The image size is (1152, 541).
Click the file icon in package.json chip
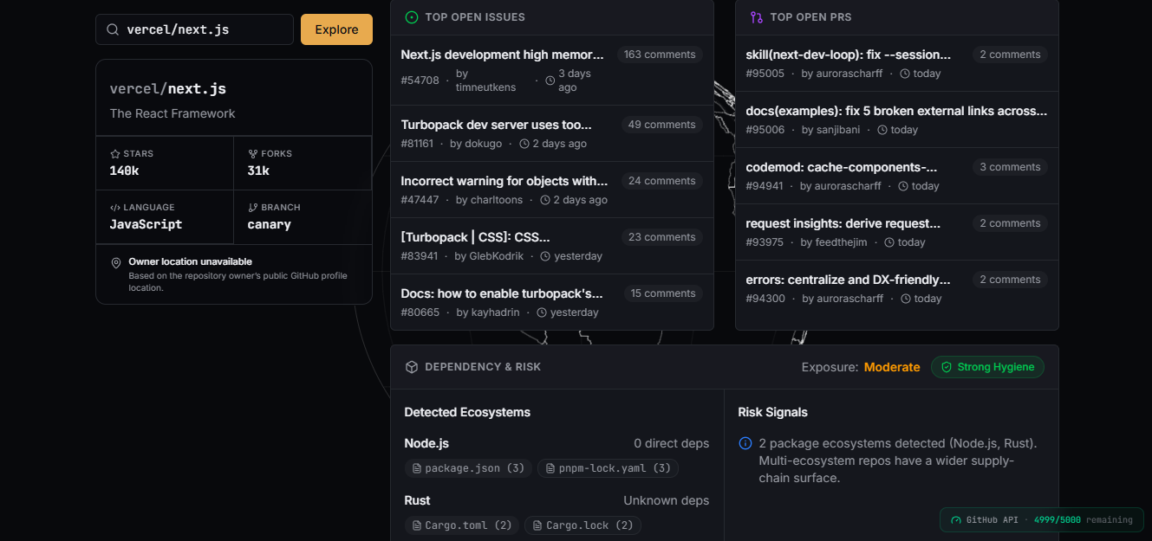tap(417, 468)
